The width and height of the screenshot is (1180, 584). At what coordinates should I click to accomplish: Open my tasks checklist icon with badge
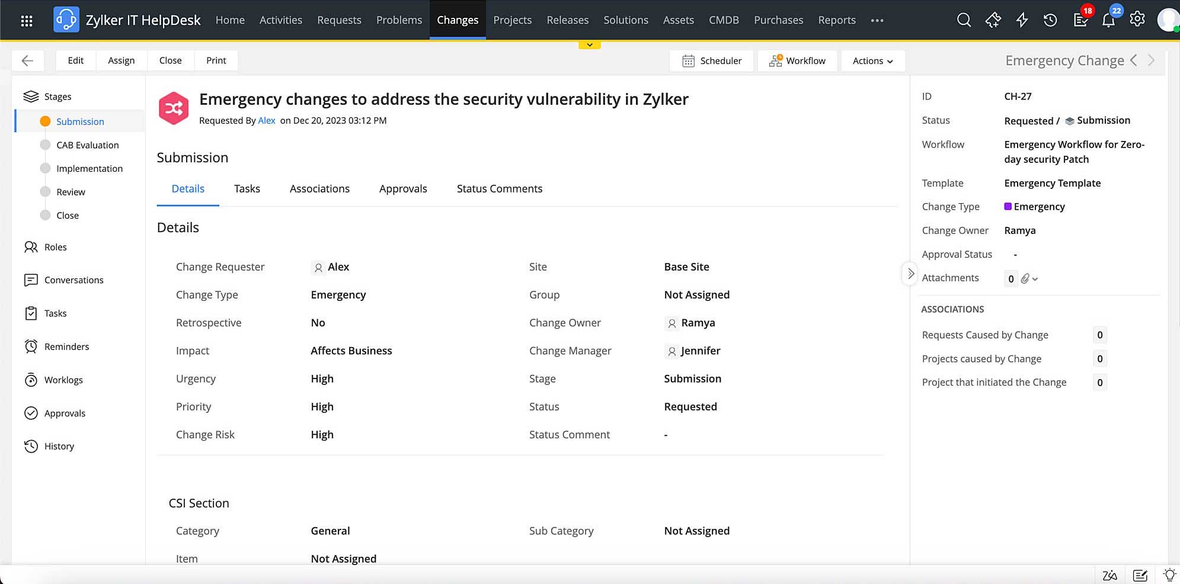pos(1080,20)
